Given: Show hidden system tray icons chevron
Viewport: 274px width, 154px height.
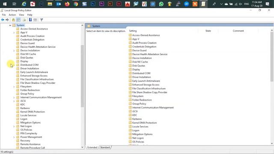Looking at the screenshot, I should [x=221, y=4].
